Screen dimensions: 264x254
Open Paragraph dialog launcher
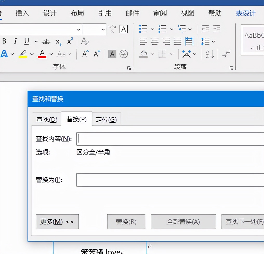(x=231, y=68)
